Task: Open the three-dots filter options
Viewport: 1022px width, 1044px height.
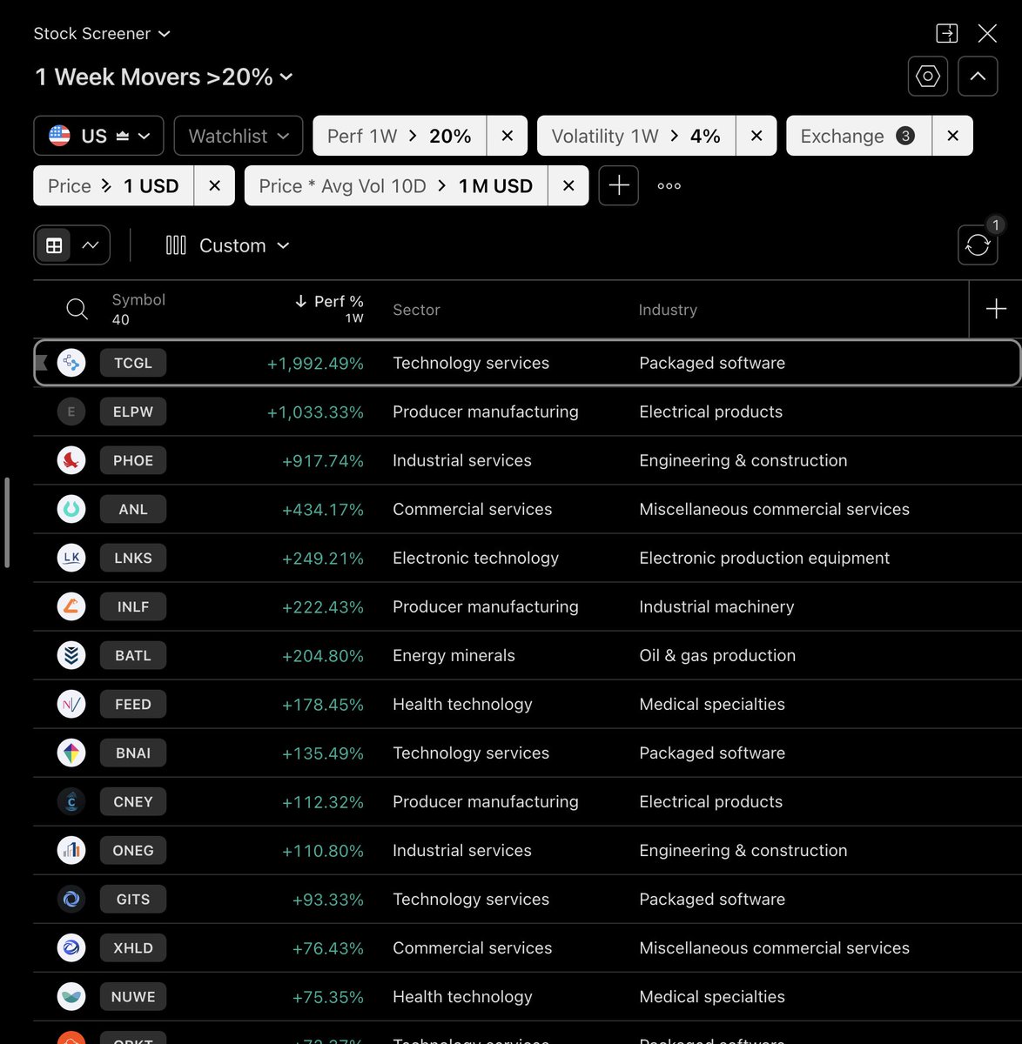Action: 669,185
